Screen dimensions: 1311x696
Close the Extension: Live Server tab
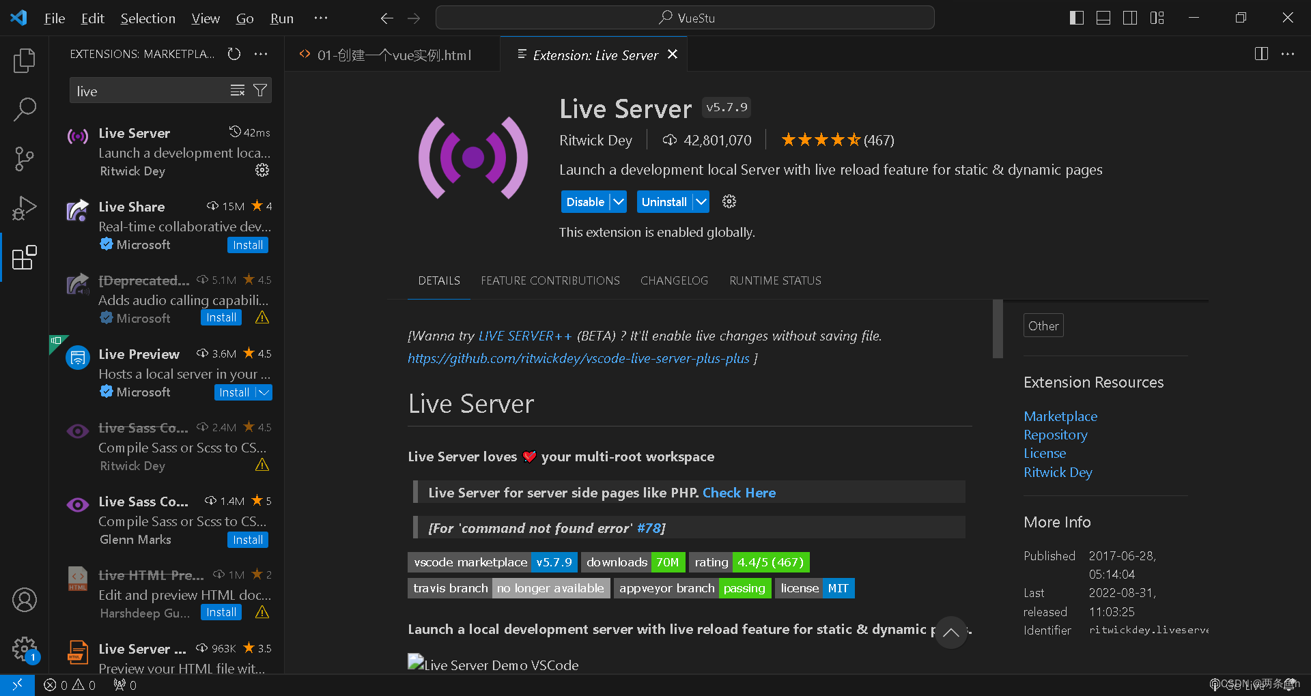click(673, 55)
